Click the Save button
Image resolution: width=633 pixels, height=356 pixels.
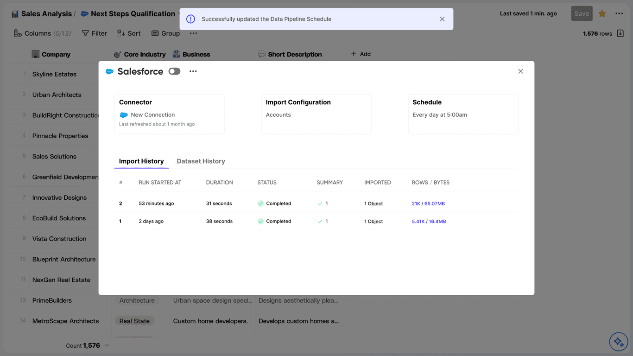coord(582,13)
